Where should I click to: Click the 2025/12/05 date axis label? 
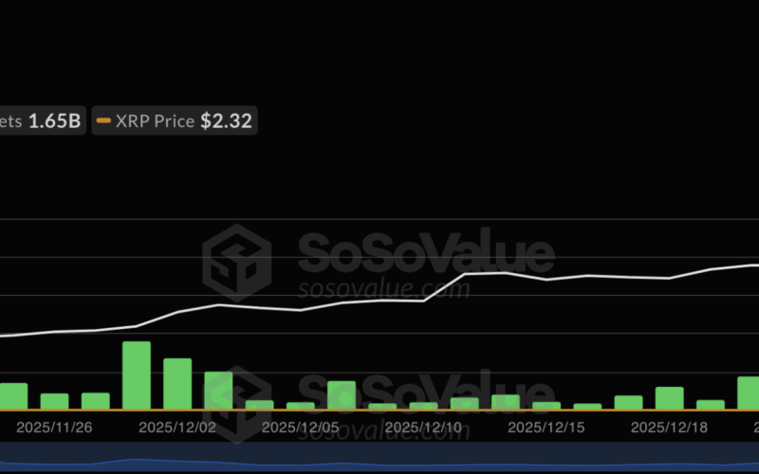tap(301, 428)
